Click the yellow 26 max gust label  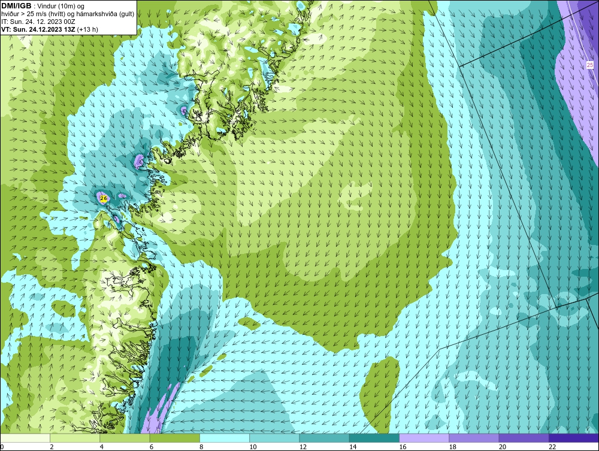[103, 198]
